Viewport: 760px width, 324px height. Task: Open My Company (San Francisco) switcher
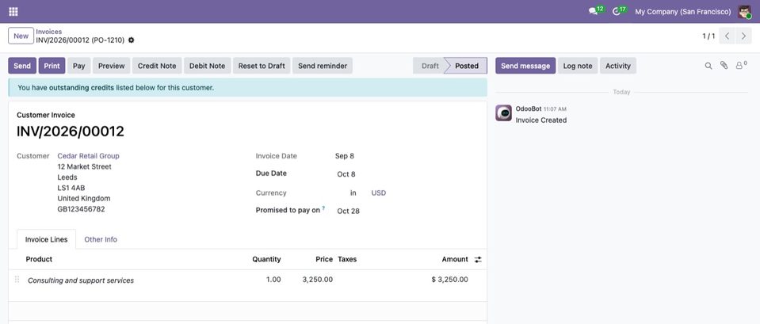pyautogui.click(x=682, y=12)
